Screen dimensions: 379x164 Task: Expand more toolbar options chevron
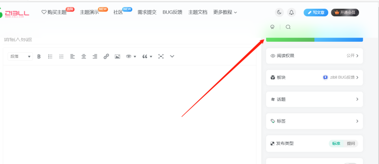(172, 57)
